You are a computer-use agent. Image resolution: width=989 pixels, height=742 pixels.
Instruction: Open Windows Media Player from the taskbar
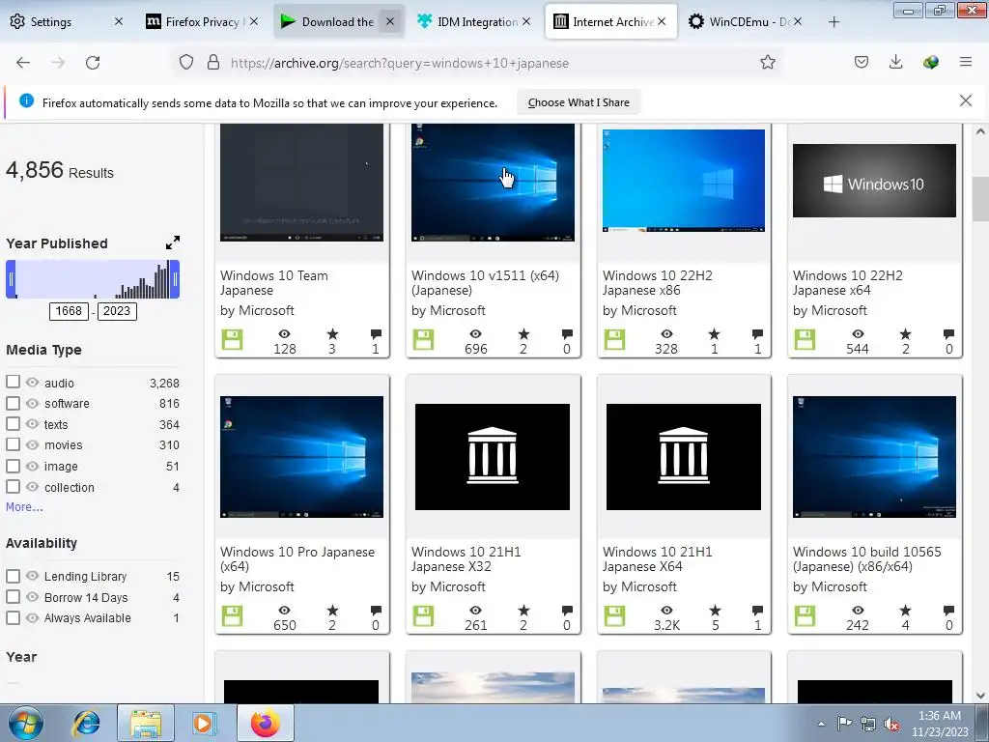click(x=204, y=723)
